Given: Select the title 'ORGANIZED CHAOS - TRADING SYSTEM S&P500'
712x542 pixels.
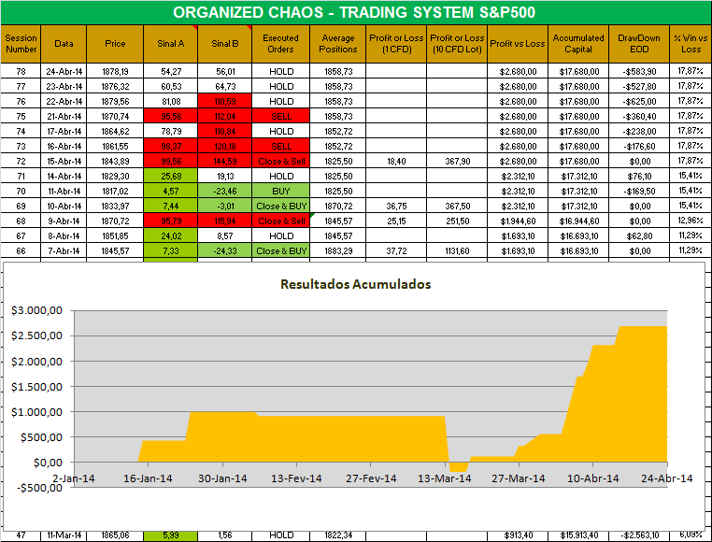Looking at the screenshot, I should pos(354,12).
